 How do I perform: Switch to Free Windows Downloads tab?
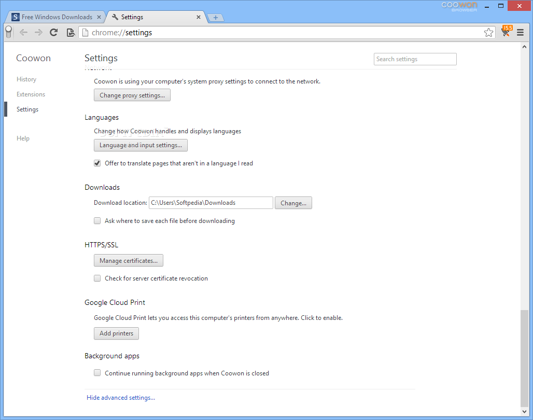tap(57, 17)
